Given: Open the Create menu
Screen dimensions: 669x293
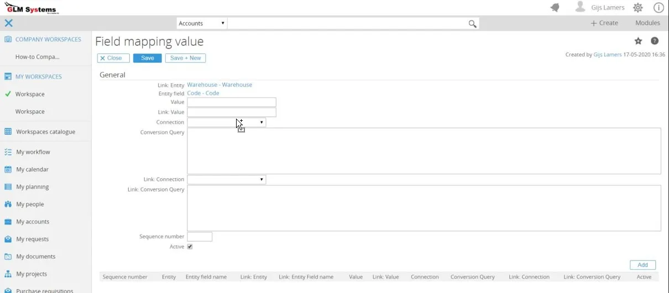Looking at the screenshot, I should point(604,23).
